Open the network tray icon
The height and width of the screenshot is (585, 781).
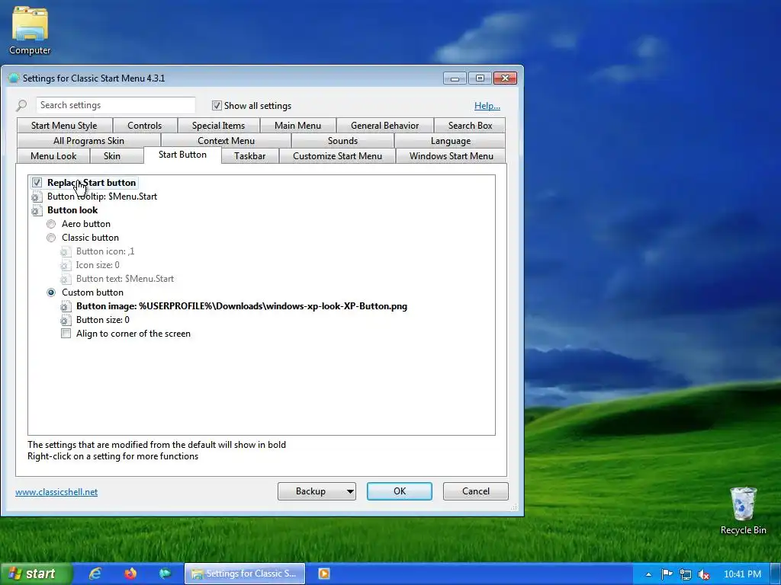coord(686,574)
